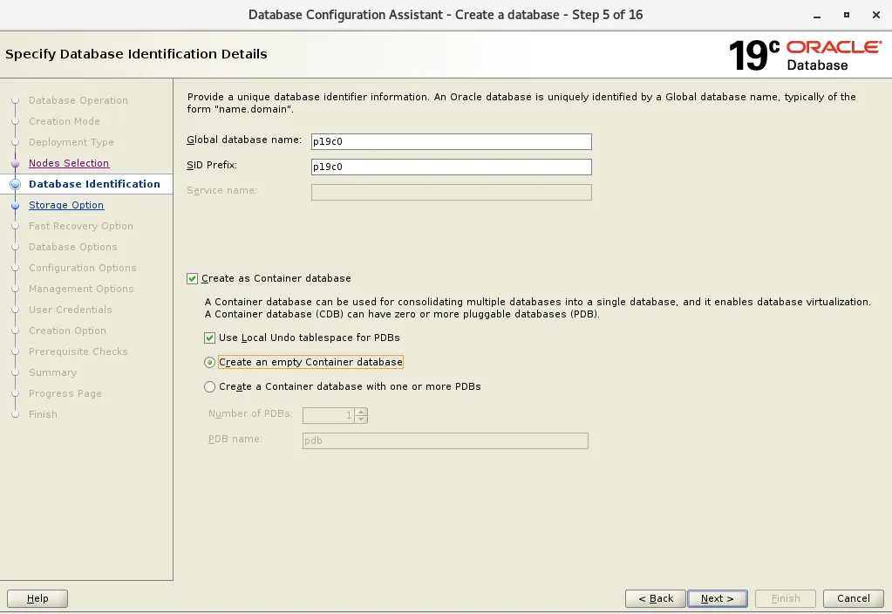Screen dimensions: 892x614
Task: Select the Prerequisite Checks step
Action: pyautogui.click(x=80, y=351)
